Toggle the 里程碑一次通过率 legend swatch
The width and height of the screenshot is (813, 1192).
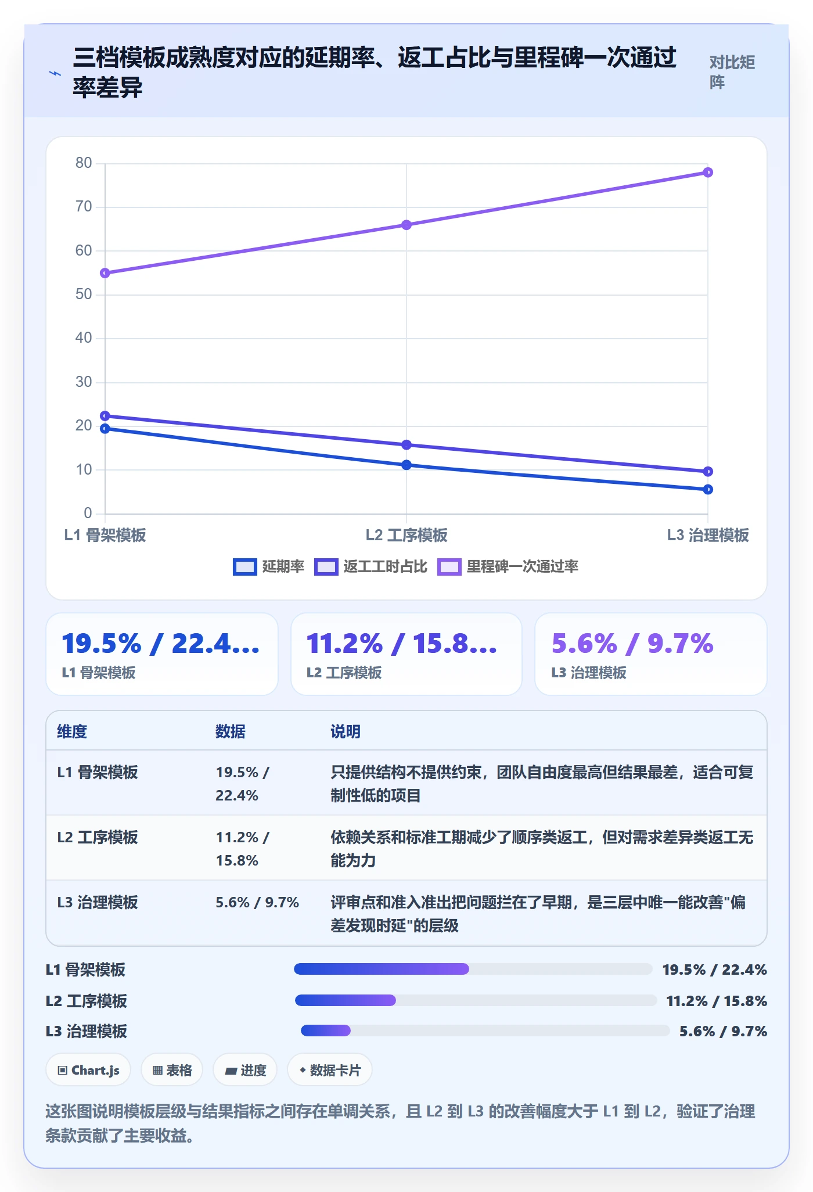tap(449, 566)
